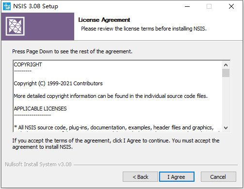Click the scroll down arrow of license text

(x=226, y=127)
